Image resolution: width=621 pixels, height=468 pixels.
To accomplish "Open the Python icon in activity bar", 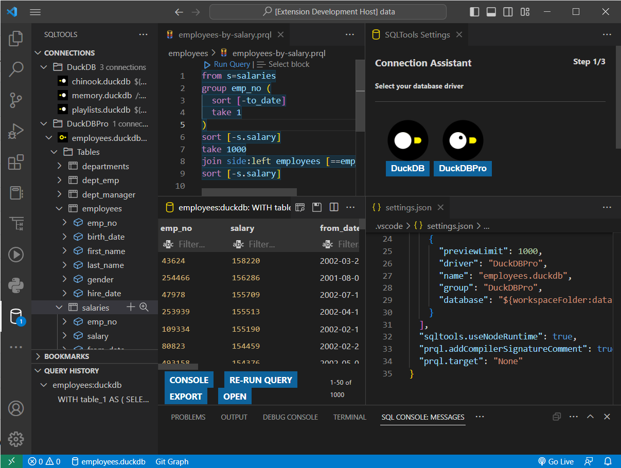I will (16, 285).
